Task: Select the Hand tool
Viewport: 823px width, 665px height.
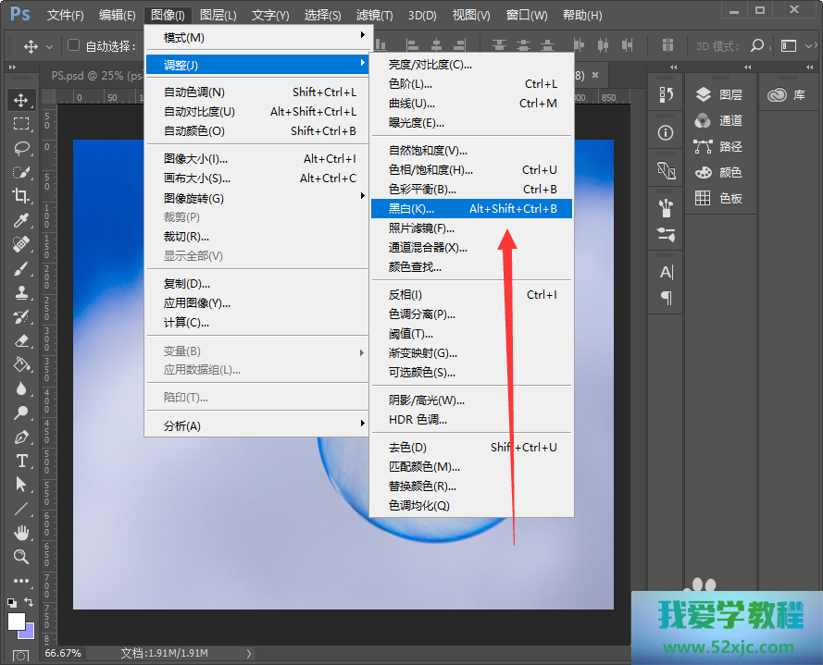Action: [x=21, y=532]
